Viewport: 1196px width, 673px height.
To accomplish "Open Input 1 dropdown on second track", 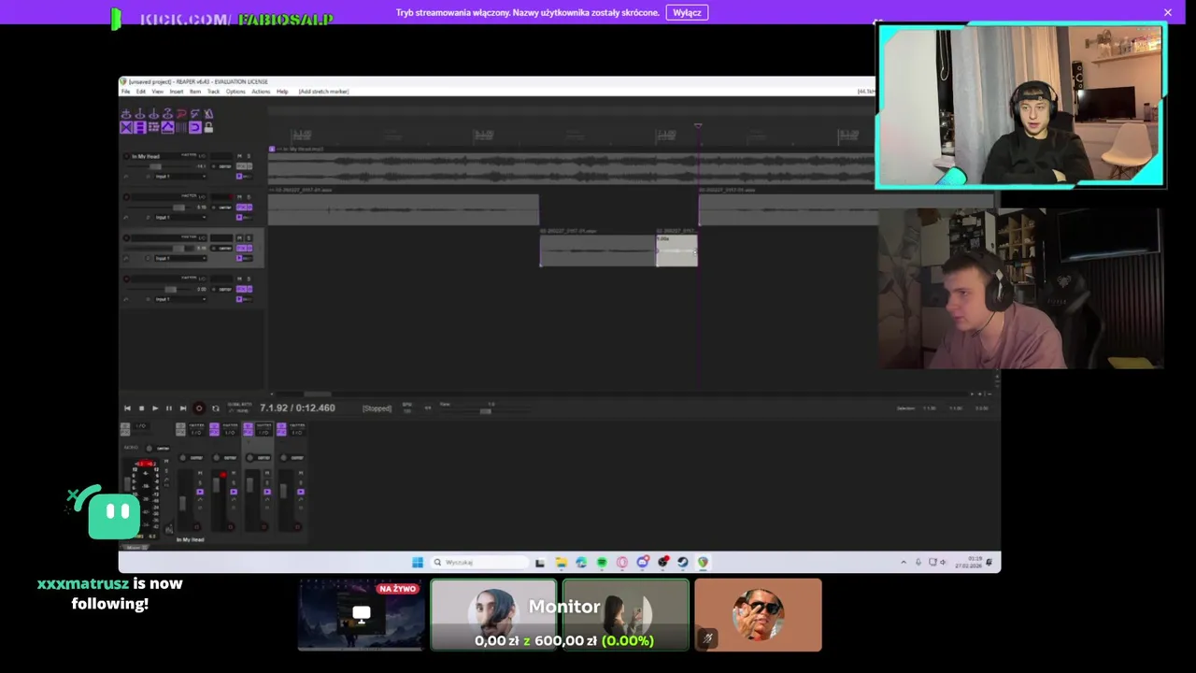I will click(180, 218).
